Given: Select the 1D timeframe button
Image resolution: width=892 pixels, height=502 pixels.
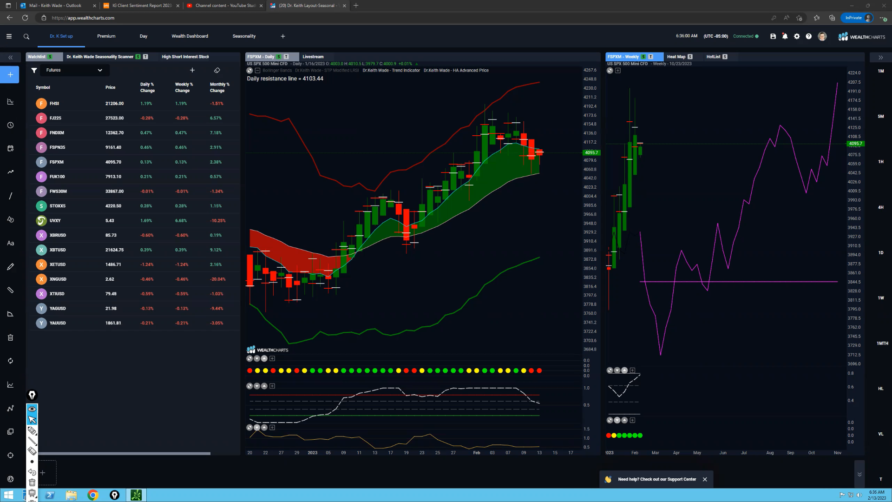Looking at the screenshot, I should point(881,253).
